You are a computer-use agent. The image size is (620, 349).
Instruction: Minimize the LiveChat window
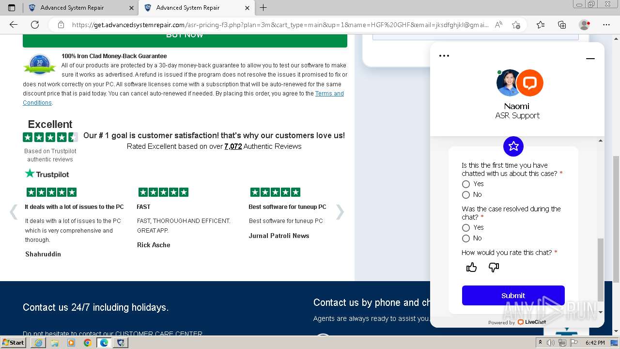coord(590,59)
